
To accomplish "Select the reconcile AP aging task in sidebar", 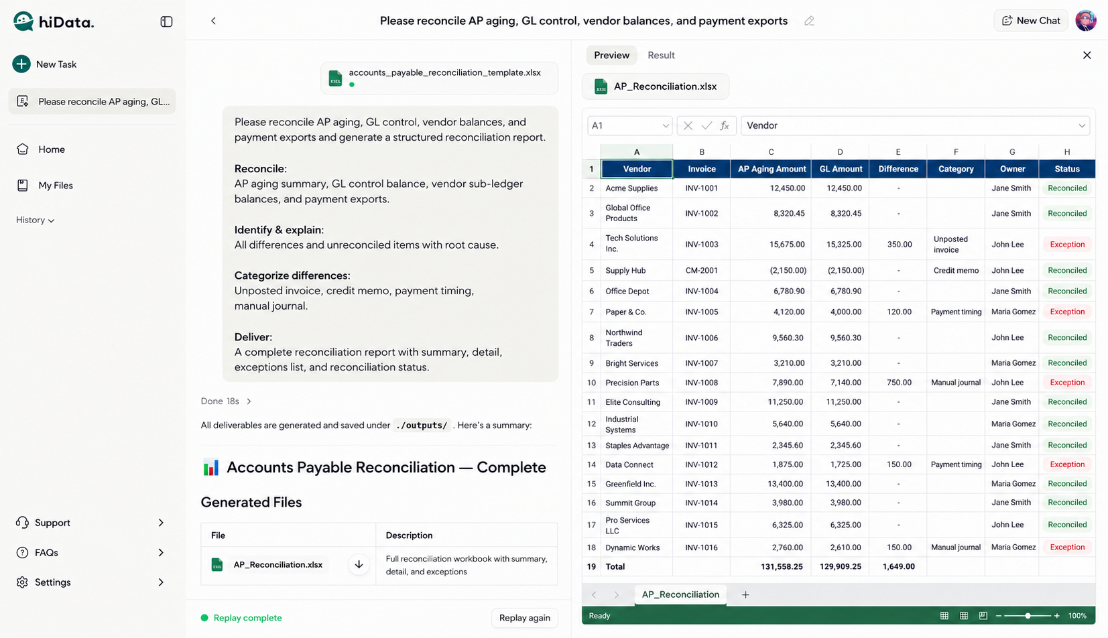I will pyautogui.click(x=92, y=101).
